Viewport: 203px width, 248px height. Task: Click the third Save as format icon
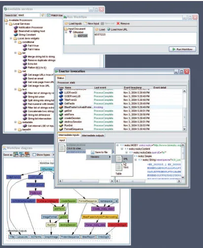(27, 155)
